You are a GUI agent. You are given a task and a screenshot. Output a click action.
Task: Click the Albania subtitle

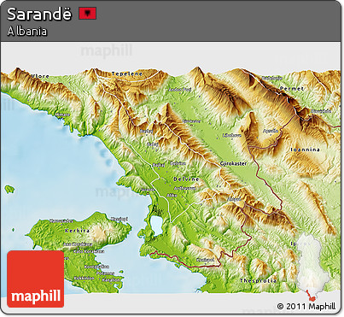(27, 32)
